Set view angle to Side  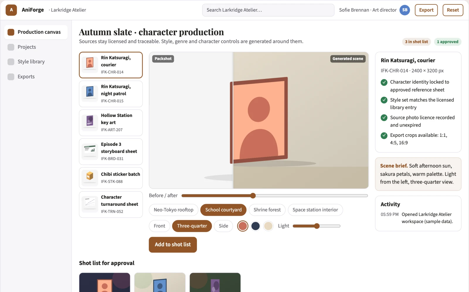coord(223,226)
